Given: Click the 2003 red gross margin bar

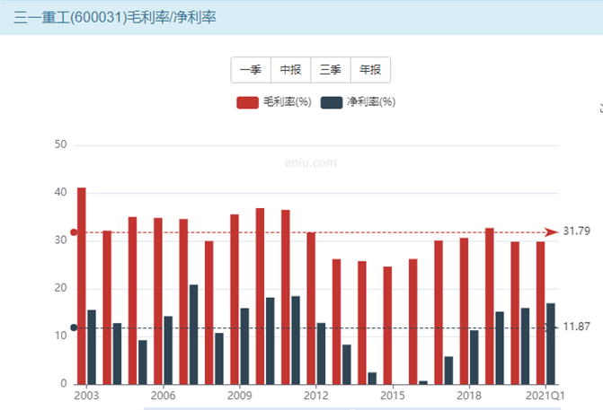Looking at the screenshot, I should pos(82,286).
